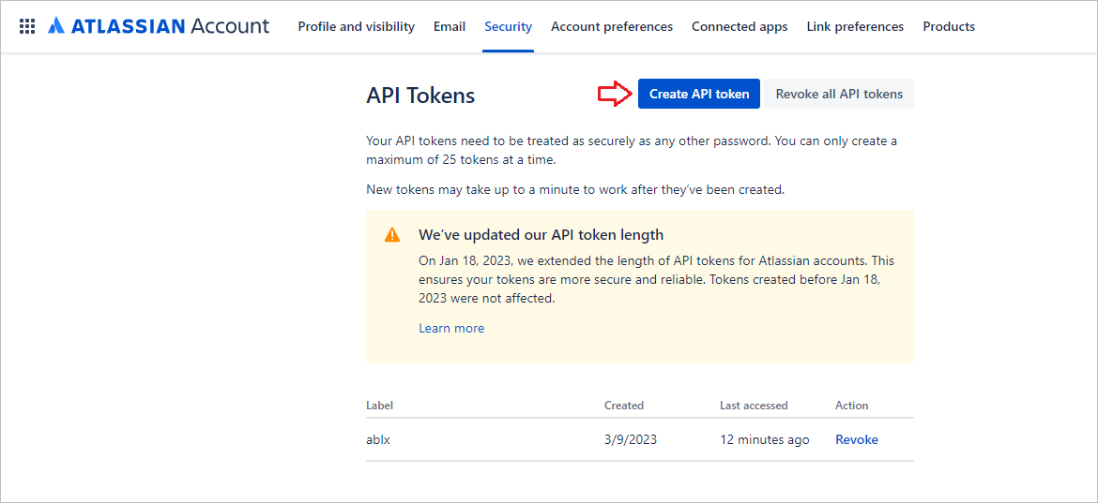Image resolution: width=1098 pixels, height=503 pixels.
Task: Click the Create API token button
Action: click(x=699, y=94)
